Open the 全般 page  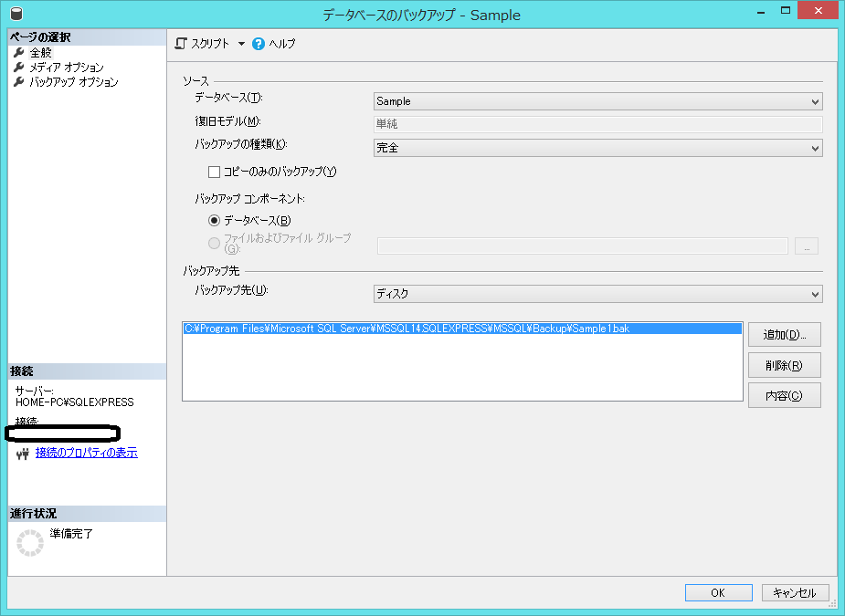[x=41, y=52]
